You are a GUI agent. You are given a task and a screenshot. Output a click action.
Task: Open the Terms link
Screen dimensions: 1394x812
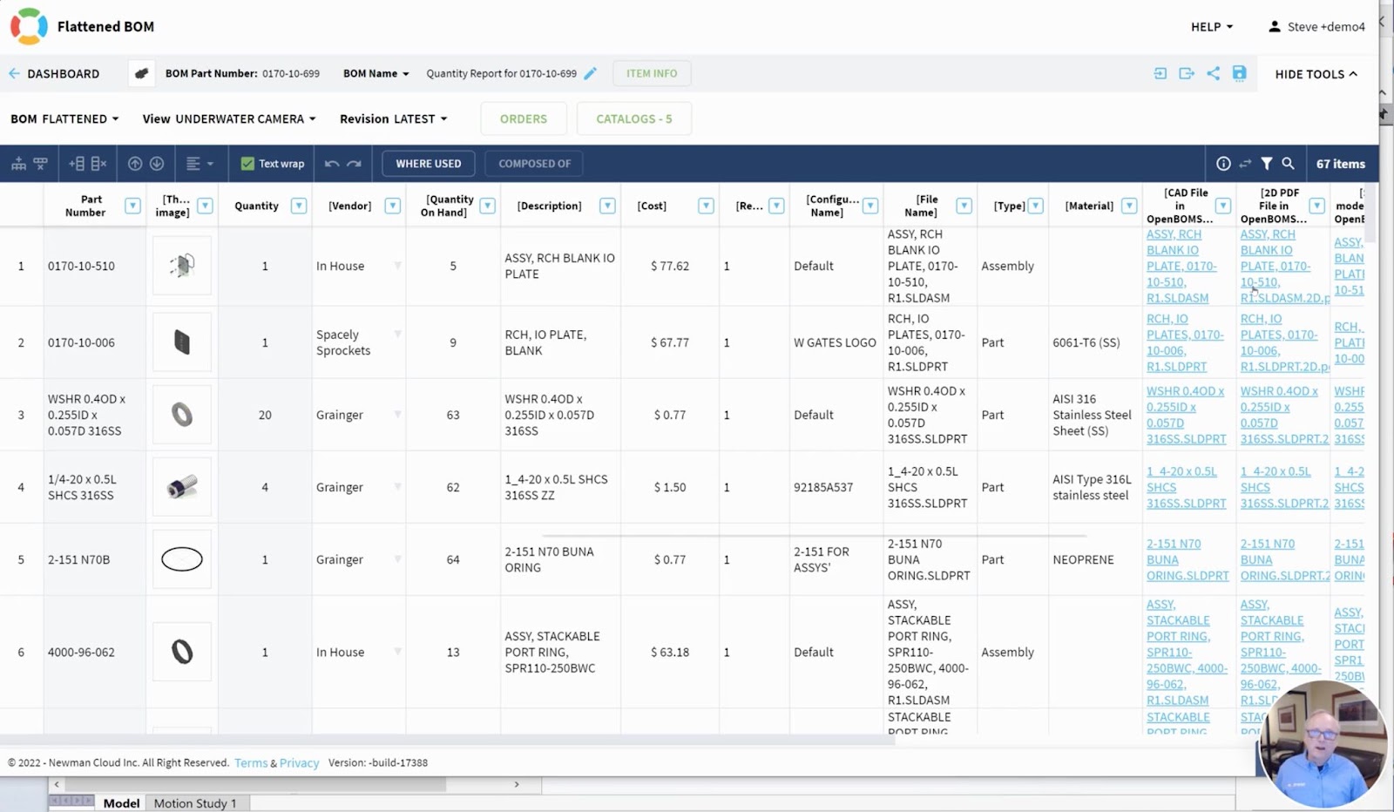(x=251, y=763)
